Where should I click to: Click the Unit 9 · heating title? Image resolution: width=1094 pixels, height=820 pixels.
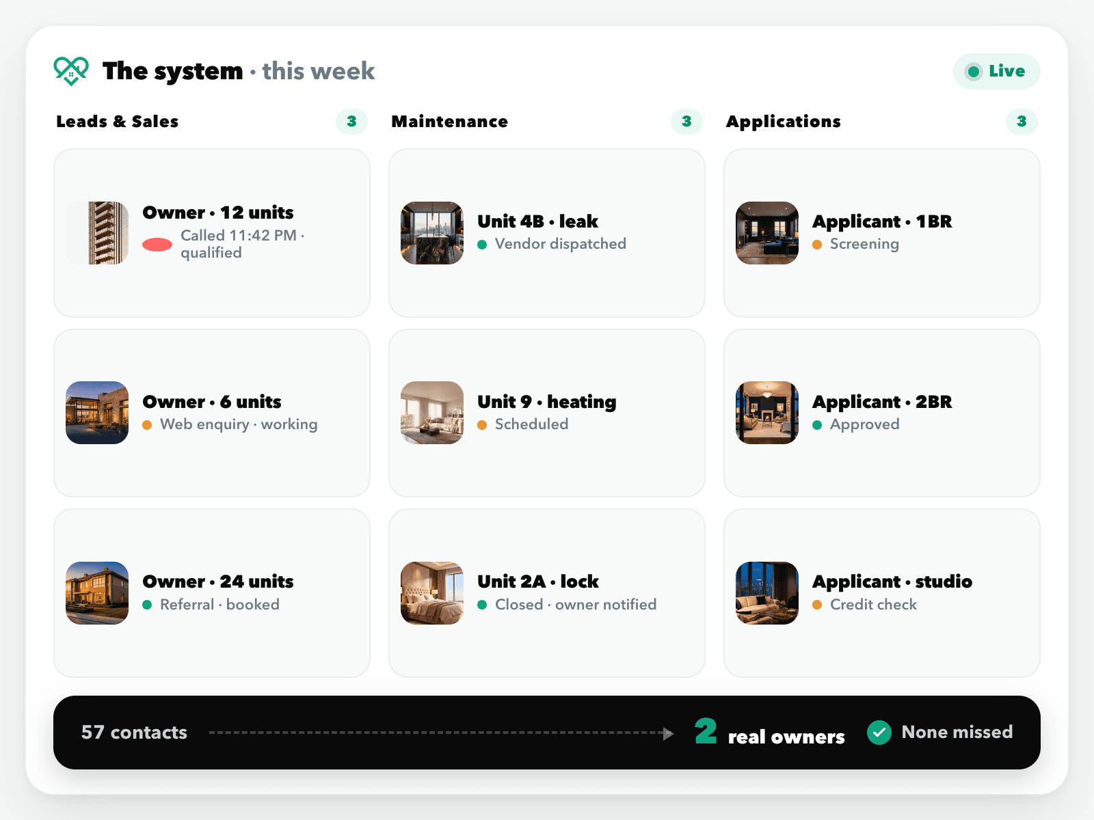pyautogui.click(x=547, y=402)
